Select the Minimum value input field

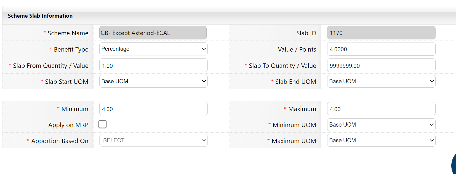pos(153,109)
